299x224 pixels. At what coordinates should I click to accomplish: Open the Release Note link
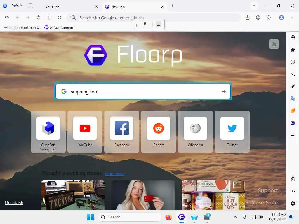[261, 202]
